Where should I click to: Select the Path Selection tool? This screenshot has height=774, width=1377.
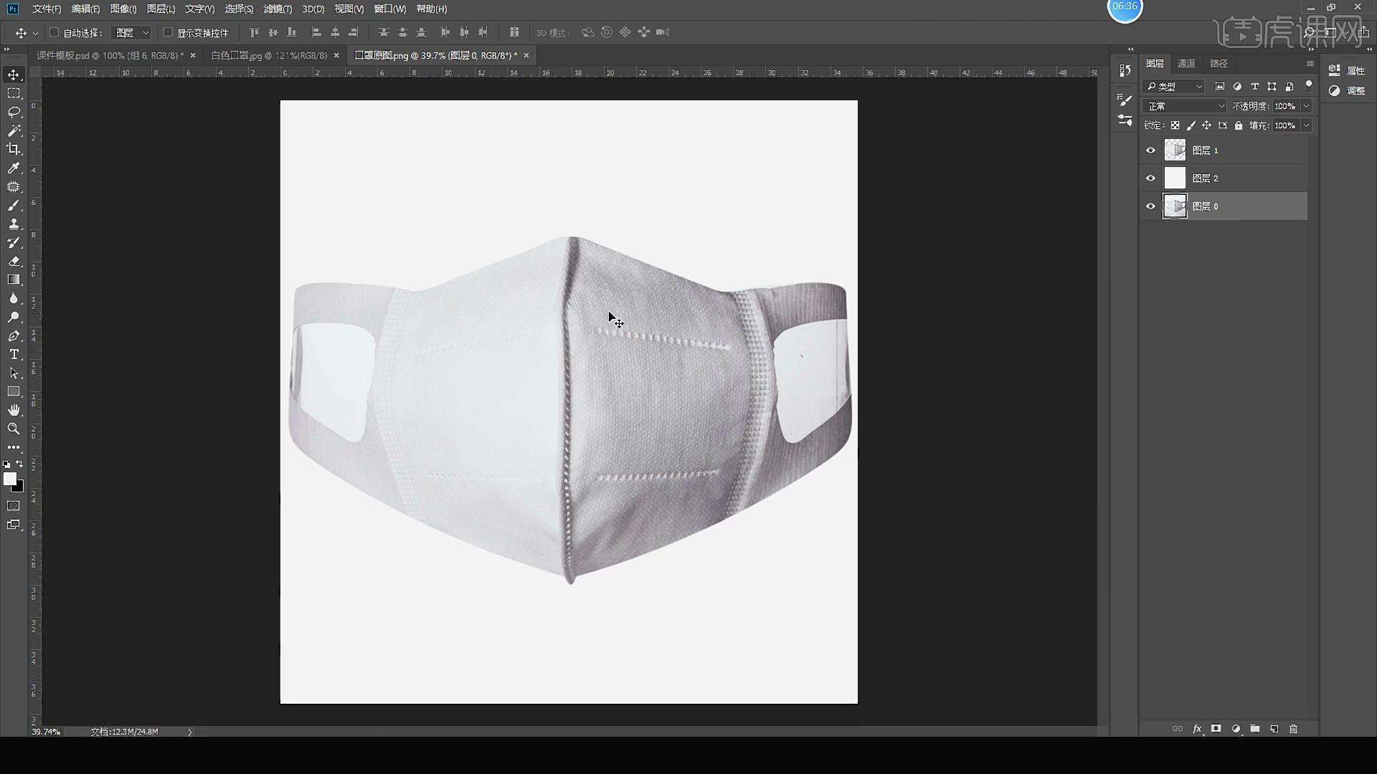pos(14,373)
